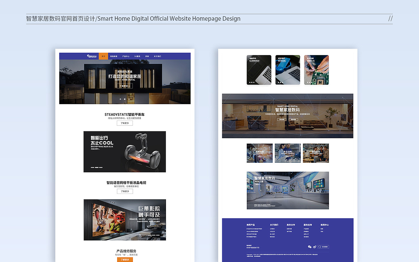Click the 新闻中心 footer heading

click(325, 225)
